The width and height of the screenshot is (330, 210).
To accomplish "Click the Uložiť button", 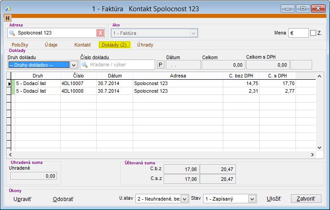I will (274, 198).
